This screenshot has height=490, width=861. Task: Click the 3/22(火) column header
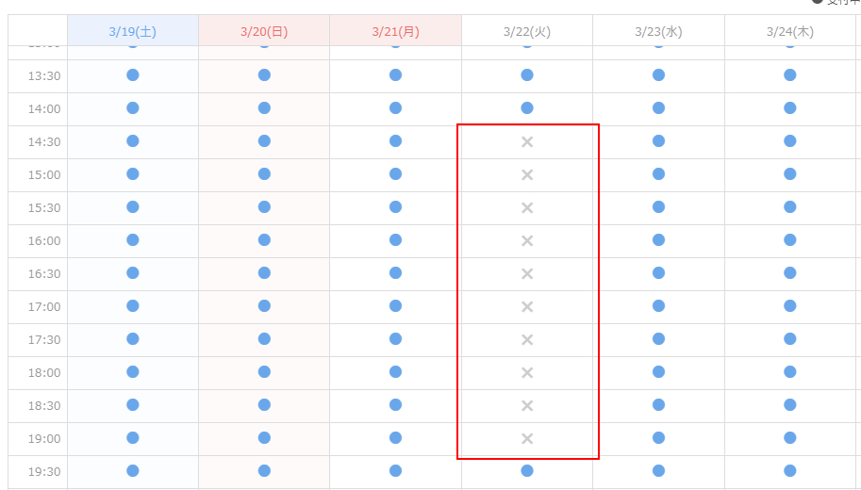527,32
